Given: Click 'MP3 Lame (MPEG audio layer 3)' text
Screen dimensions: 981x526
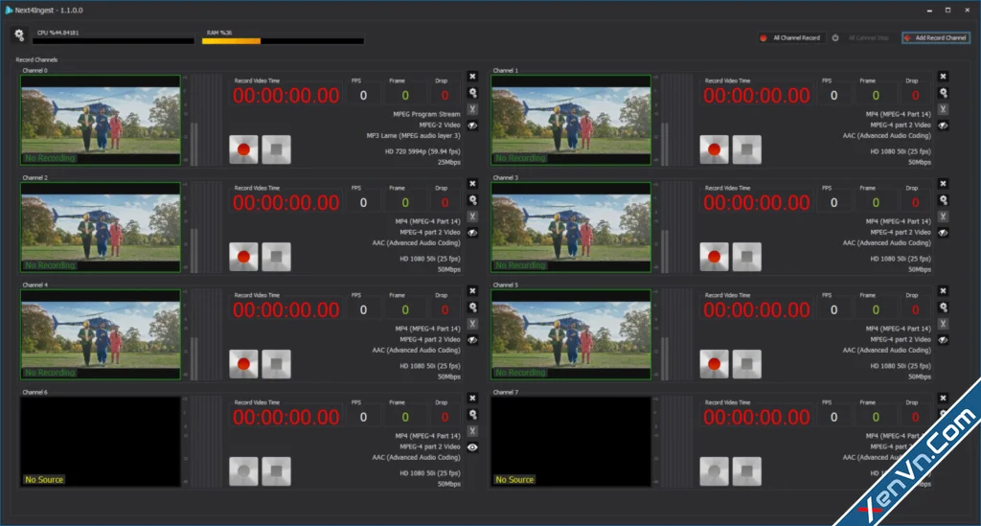Looking at the screenshot, I should (413, 136).
